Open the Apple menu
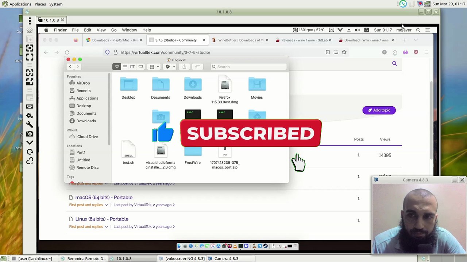This screenshot has width=467, height=262. (46, 30)
